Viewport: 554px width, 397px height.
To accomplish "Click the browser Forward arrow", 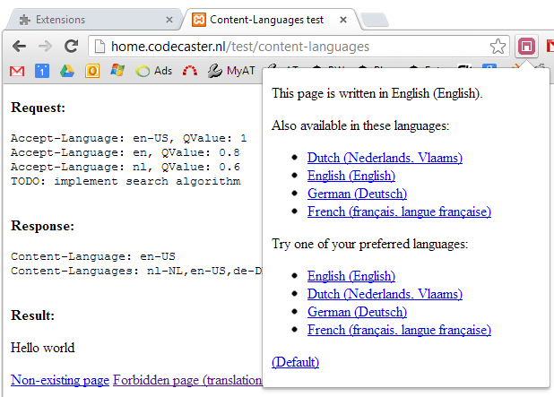I will pos(45,47).
